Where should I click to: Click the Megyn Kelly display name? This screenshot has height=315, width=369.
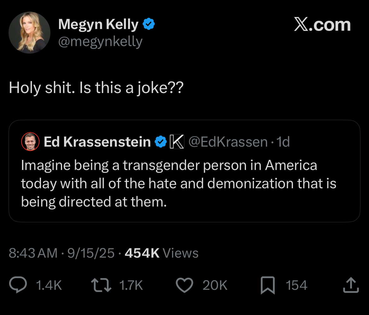98,25
